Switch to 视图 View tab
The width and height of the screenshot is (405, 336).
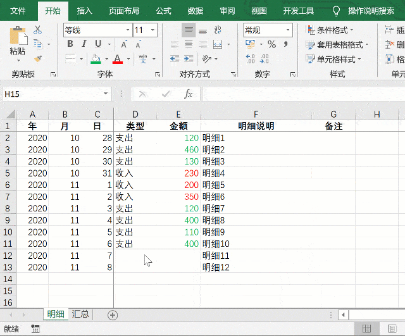[259, 11]
